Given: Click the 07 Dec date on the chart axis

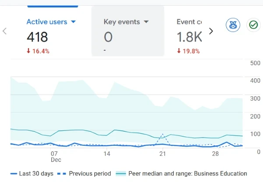Looking at the screenshot, I should click(x=54, y=157).
